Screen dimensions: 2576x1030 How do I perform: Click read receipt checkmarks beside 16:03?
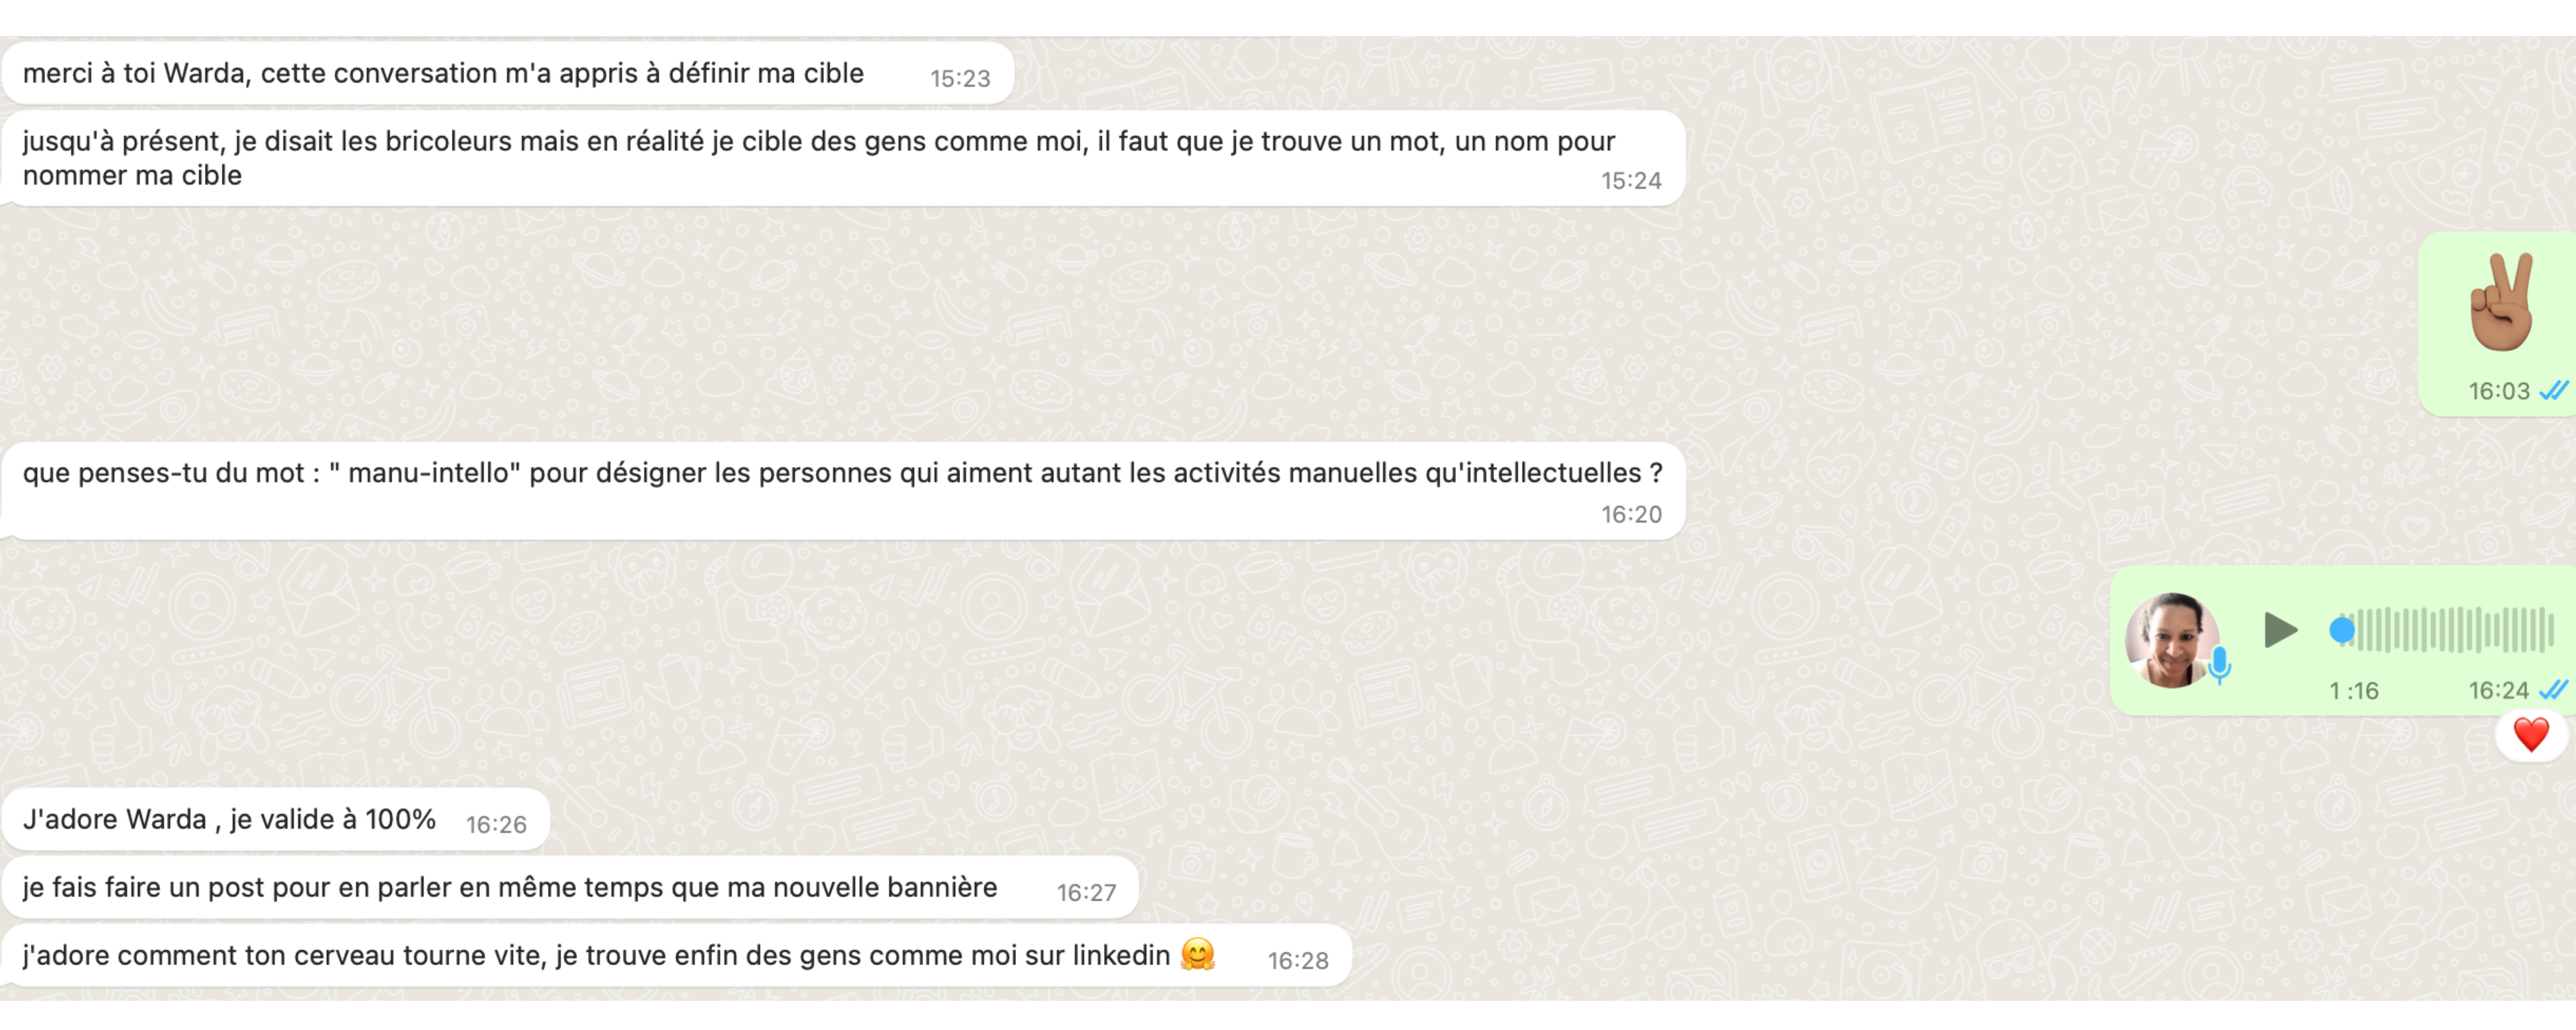(x=2553, y=391)
